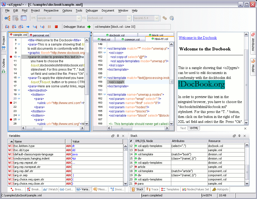Image resolution: width=257 pixels, height=199 pixels.
Task: Collapse fold at line 7 in sample.xml
Action: tap(19, 44)
